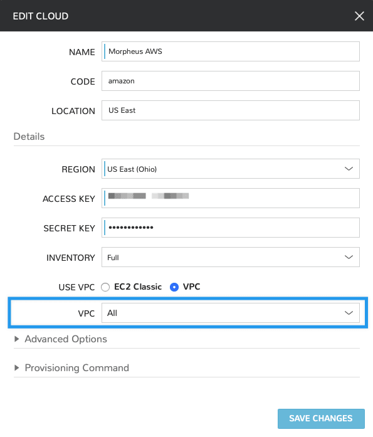Click the ACCESS KEY field label
Image resolution: width=373 pixels, height=437 pixels.
click(x=69, y=199)
